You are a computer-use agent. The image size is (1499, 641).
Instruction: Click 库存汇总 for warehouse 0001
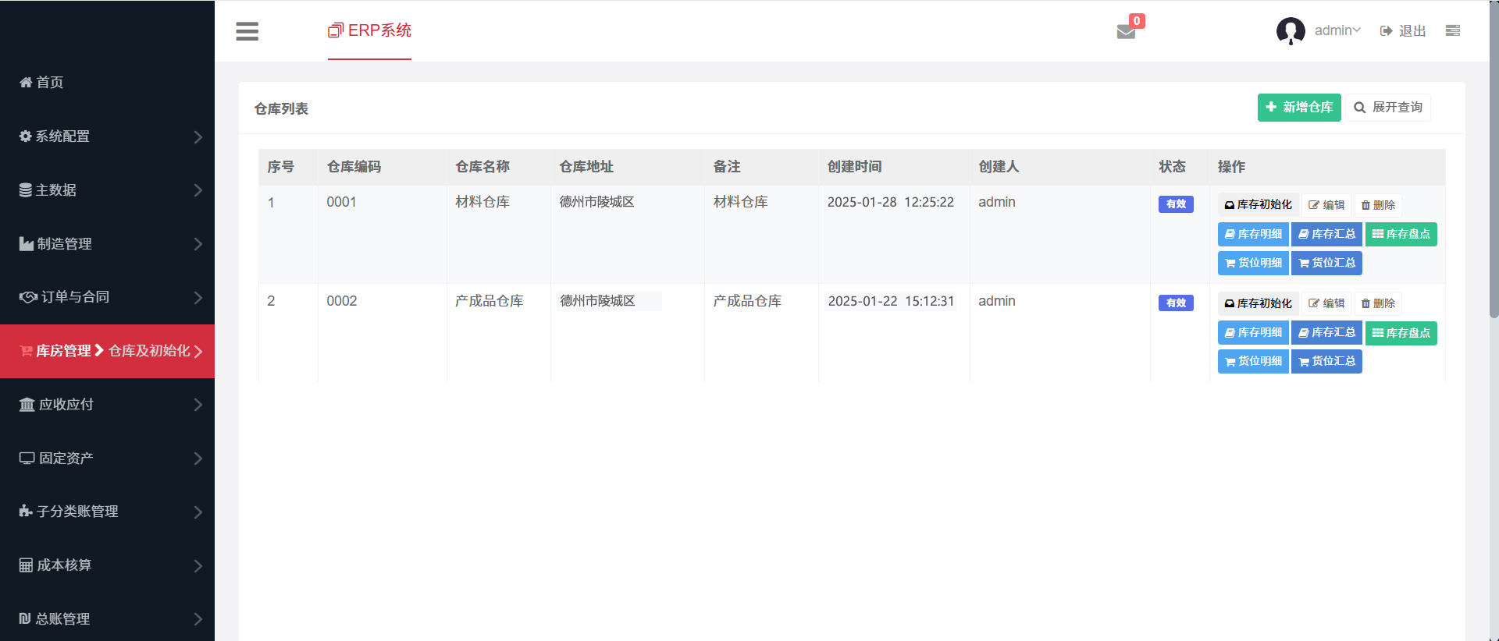click(1326, 234)
